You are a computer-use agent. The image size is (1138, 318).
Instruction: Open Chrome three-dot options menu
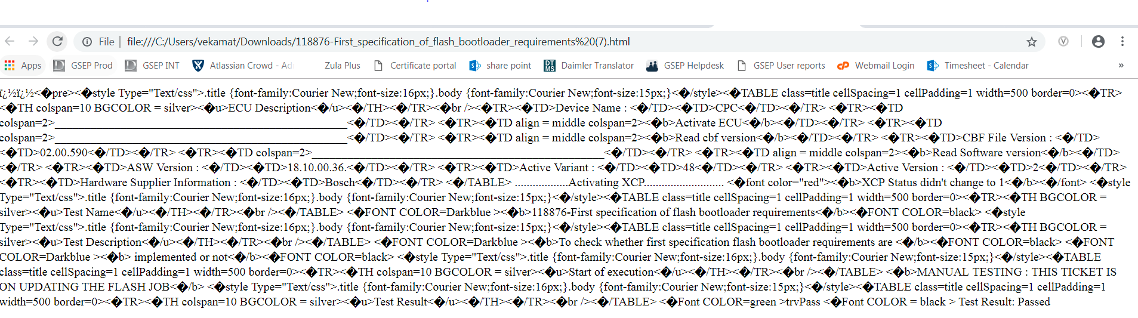[x=1122, y=41]
